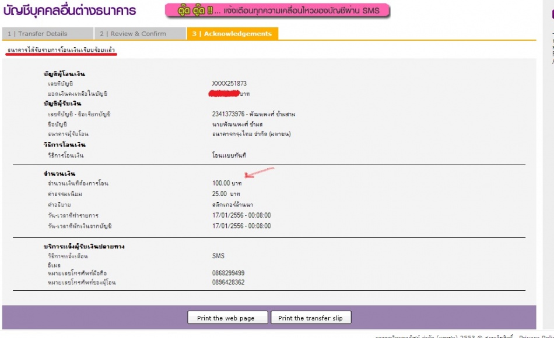The width and height of the screenshot is (554, 338).
Task: Open the Transfer Details tab
Action: pyautogui.click(x=47, y=34)
